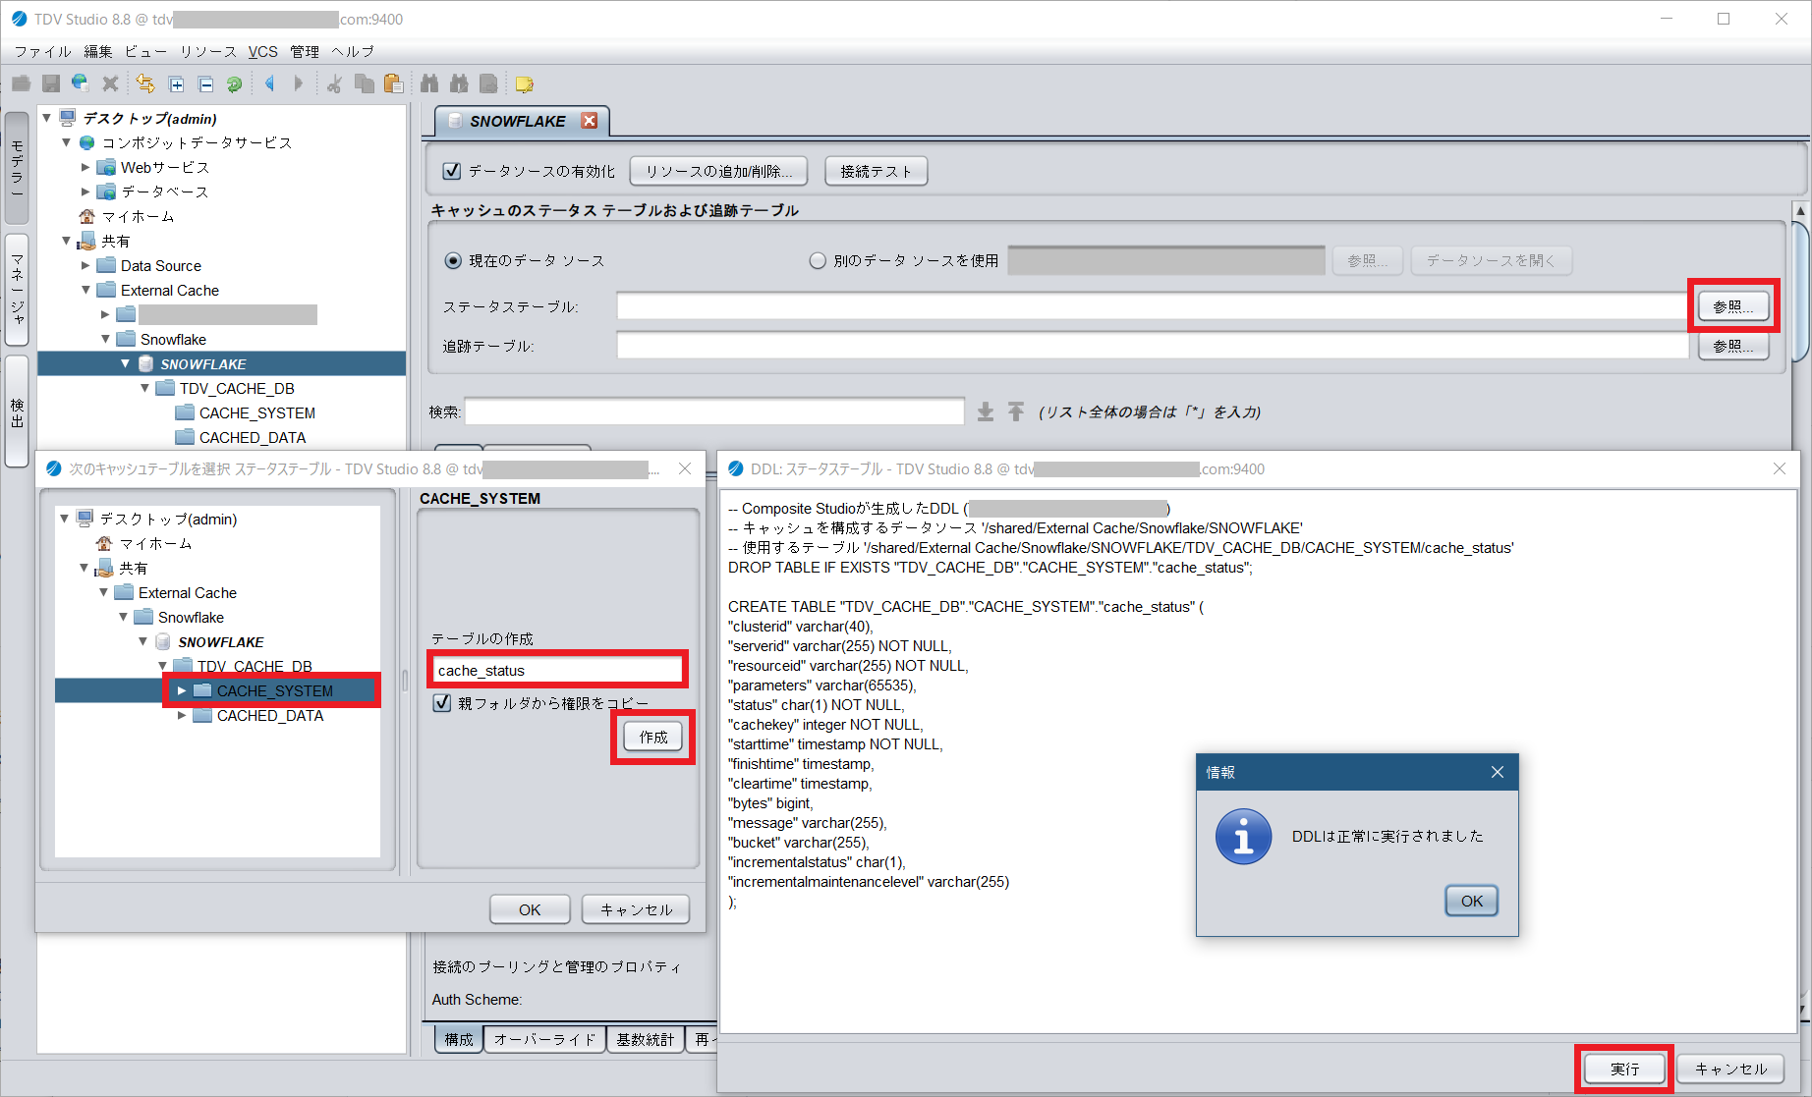Click the 作成 button
Image resolution: width=1812 pixels, height=1097 pixels.
[x=653, y=737]
